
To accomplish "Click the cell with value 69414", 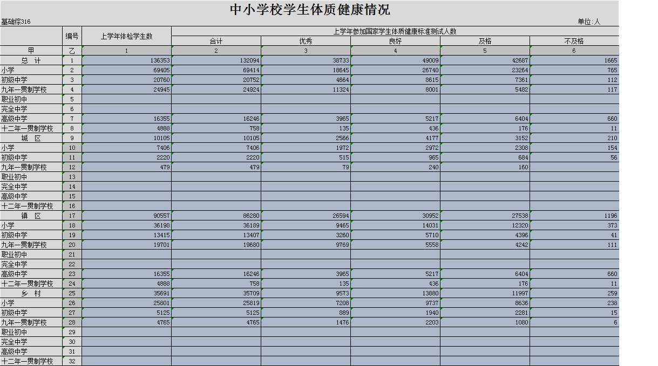I will (x=216, y=70).
